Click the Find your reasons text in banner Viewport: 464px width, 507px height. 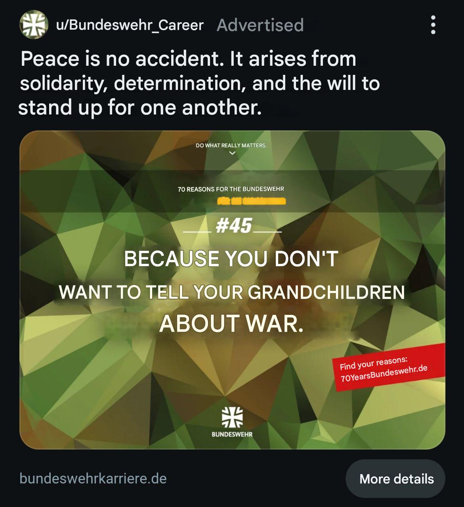pyautogui.click(x=374, y=363)
